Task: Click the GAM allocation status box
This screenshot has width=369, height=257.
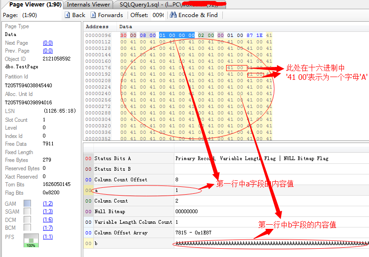Action: [27, 203]
